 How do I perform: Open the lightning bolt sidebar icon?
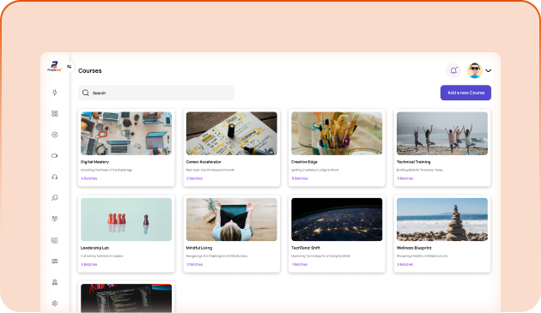(x=54, y=93)
